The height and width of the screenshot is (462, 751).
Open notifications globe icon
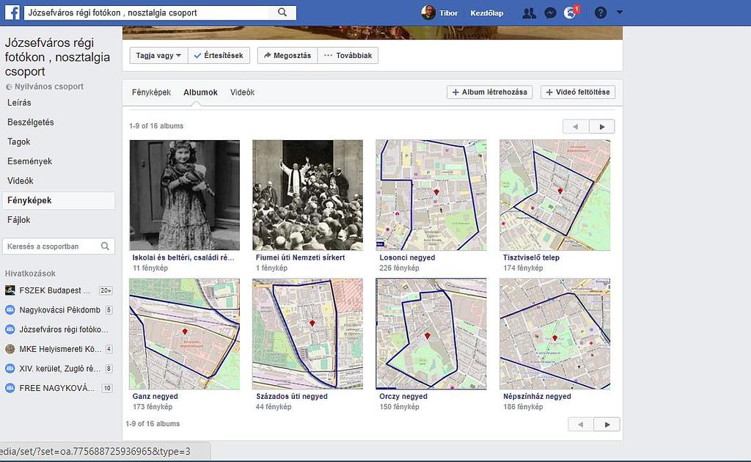(569, 13)
